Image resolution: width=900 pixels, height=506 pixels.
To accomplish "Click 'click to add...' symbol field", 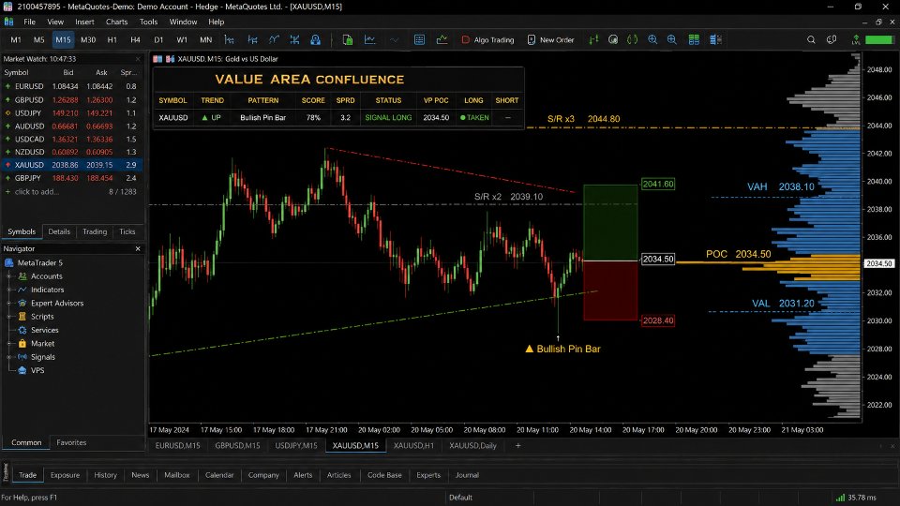I will 37,191.
